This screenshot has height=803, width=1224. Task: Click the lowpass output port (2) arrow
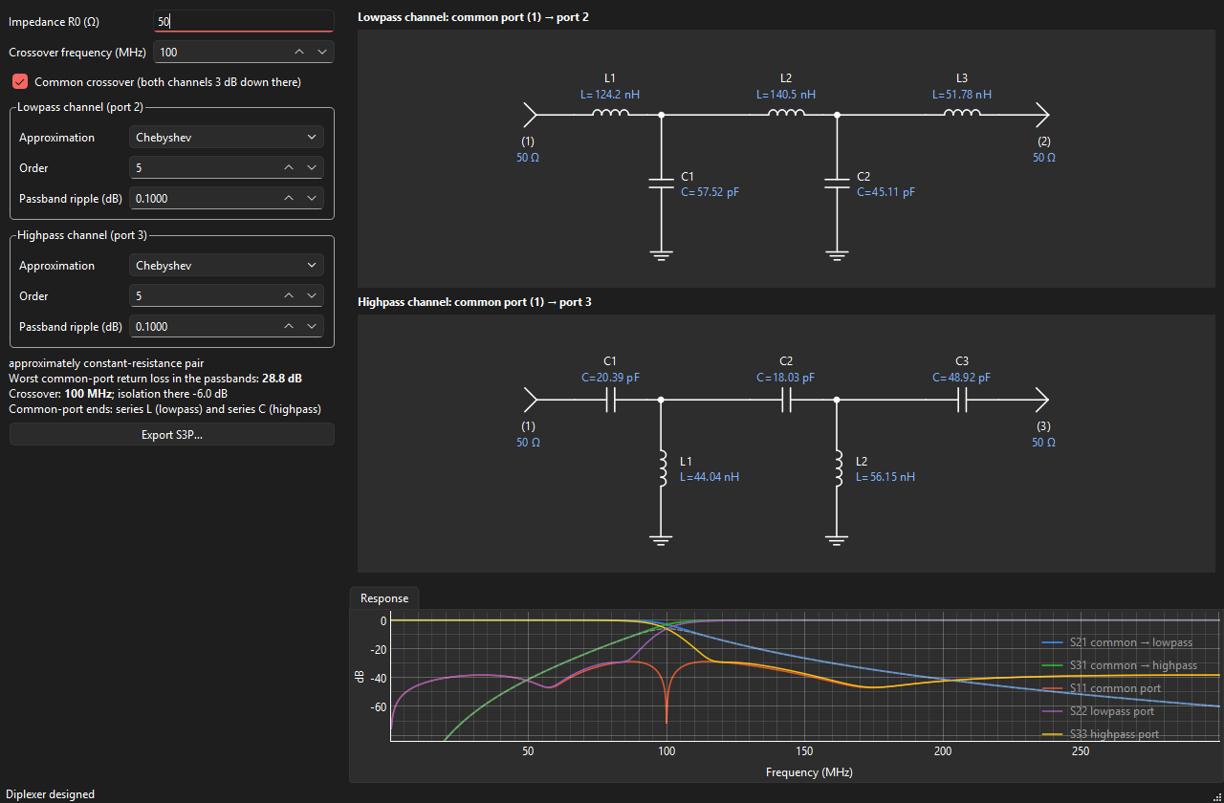tap(1041, 115)
